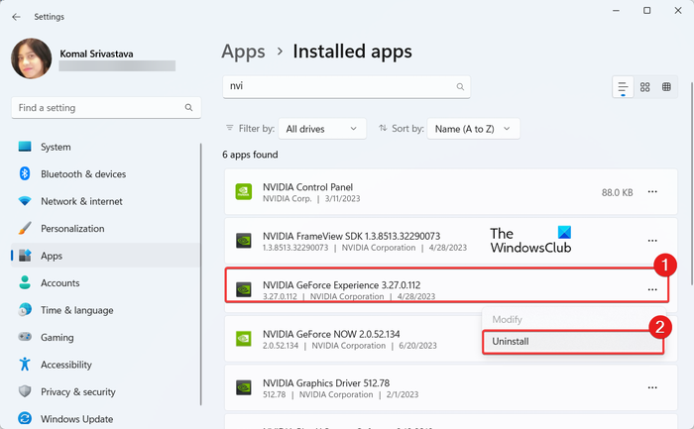
Task: Click the back arrow in Settings
Action: tap(16, 16)
